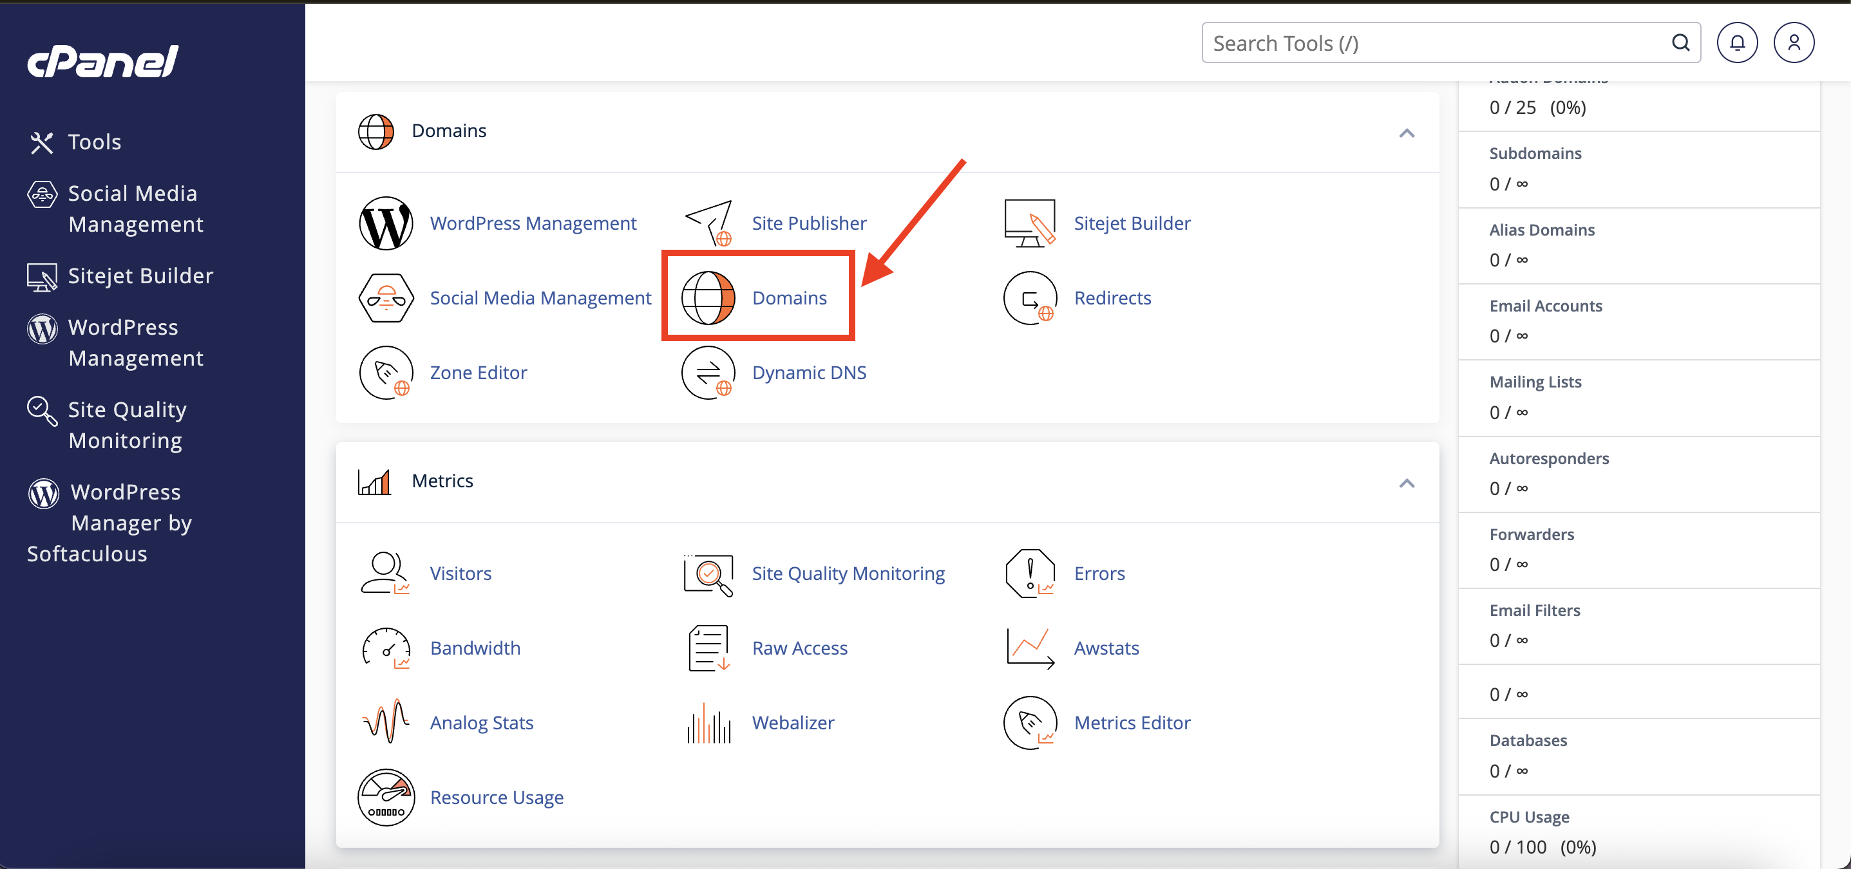This screenshot has width=1851, height=869.
Task: Click the Site Quality Monitoring sidebar icon
Action: [x=42, y=410]
